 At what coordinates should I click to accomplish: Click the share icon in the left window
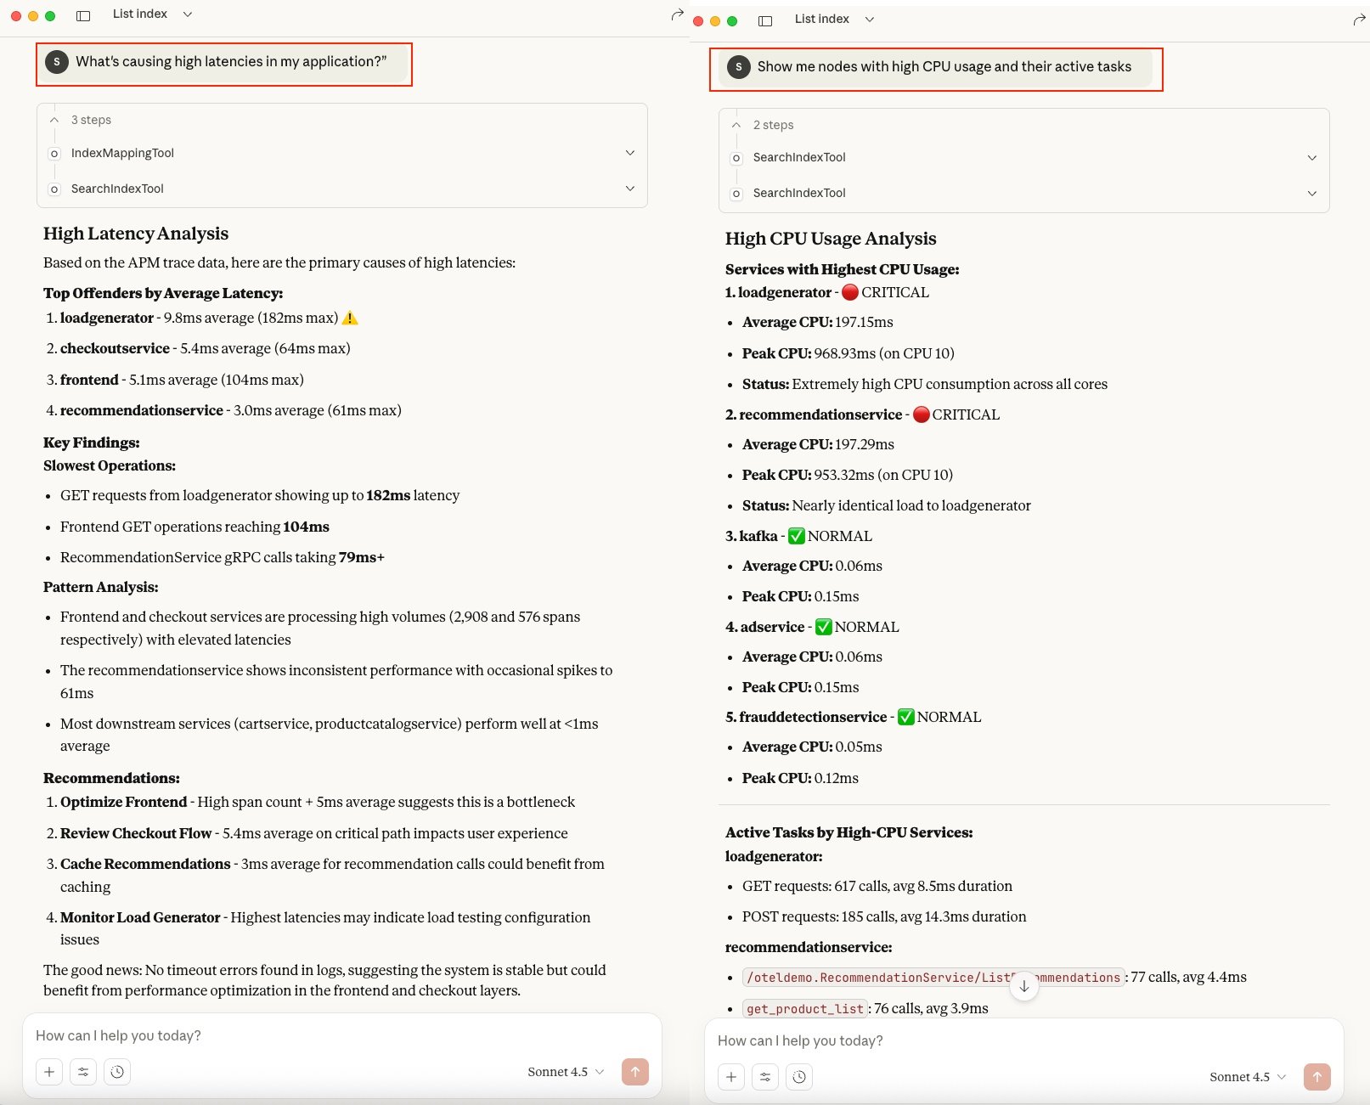677,14
